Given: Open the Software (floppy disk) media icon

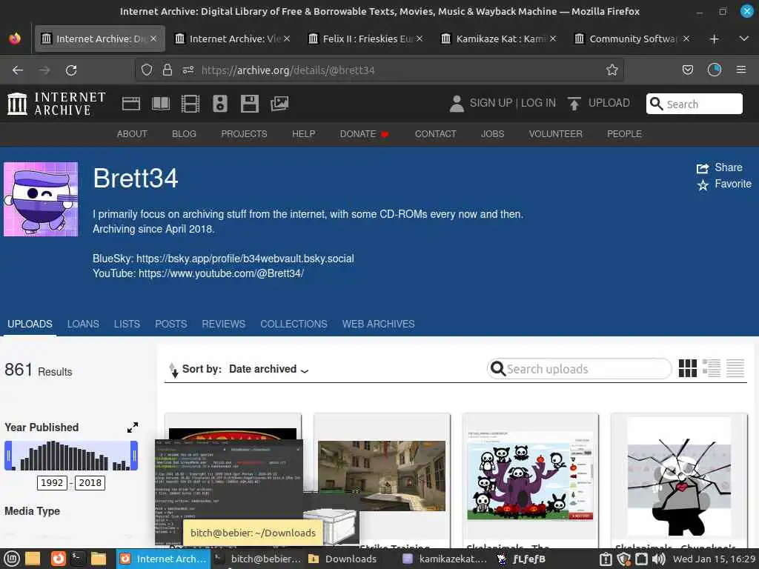Looking at the screenshot, I should pos(250,104).
